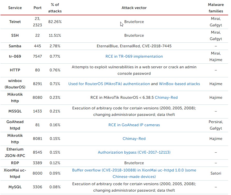Open Used for RouterOS (MikroTik) authentication link

(109, 84)
